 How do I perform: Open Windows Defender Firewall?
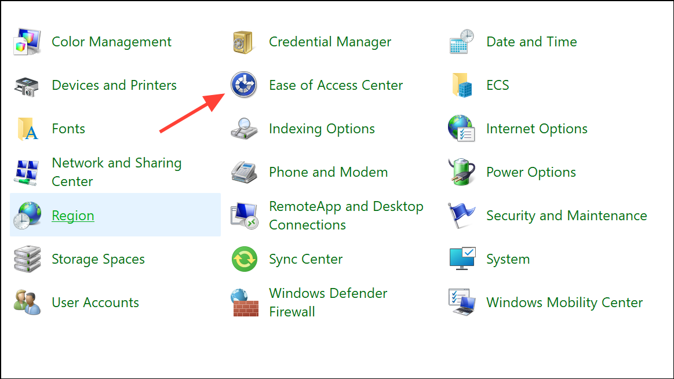(328, 302)
